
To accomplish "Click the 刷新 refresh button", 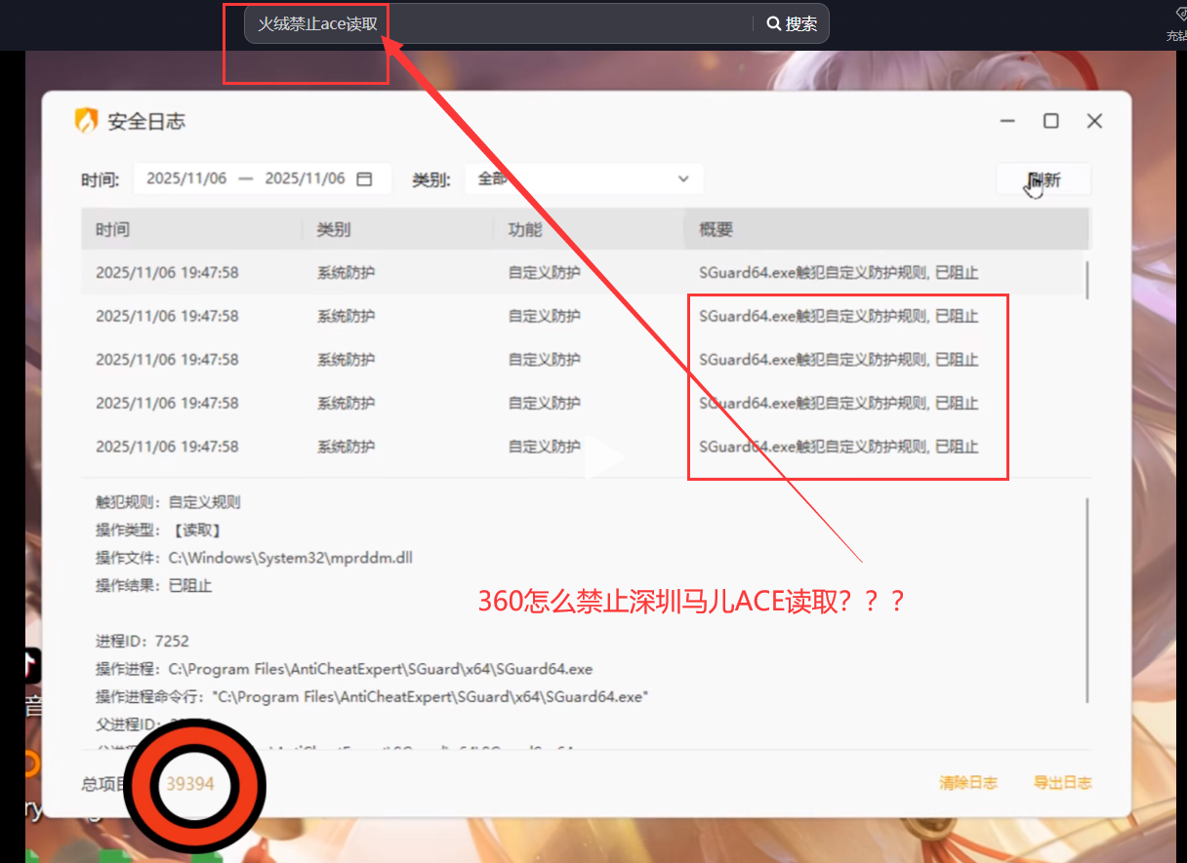I will coord(1044,180).
